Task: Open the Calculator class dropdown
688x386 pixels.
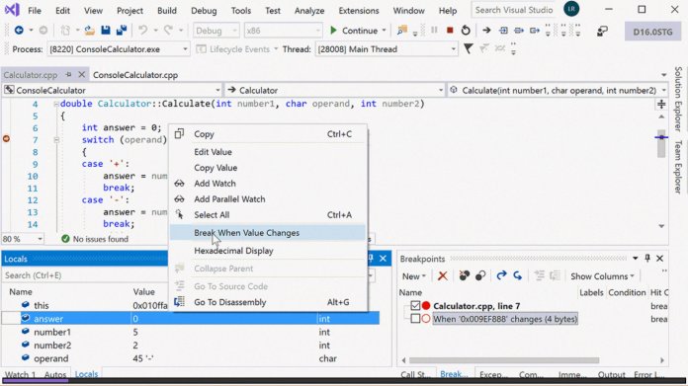Action: pyautogui.click(x=441, y=90)
